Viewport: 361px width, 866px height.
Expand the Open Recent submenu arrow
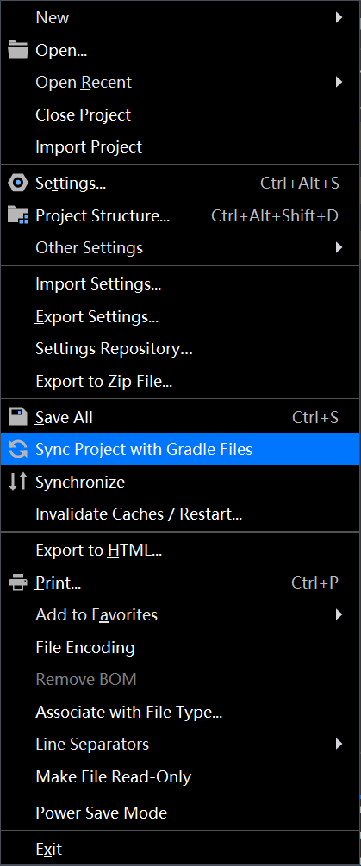pyautogui.click(x=339, y=83)
